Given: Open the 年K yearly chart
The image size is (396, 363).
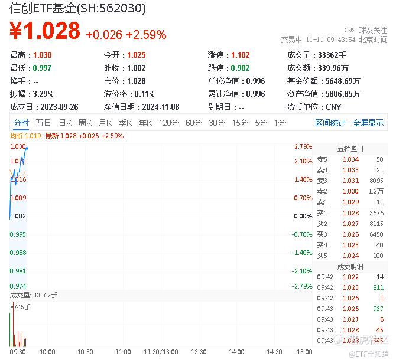Looking at the screenshot, I should point(145,123).
